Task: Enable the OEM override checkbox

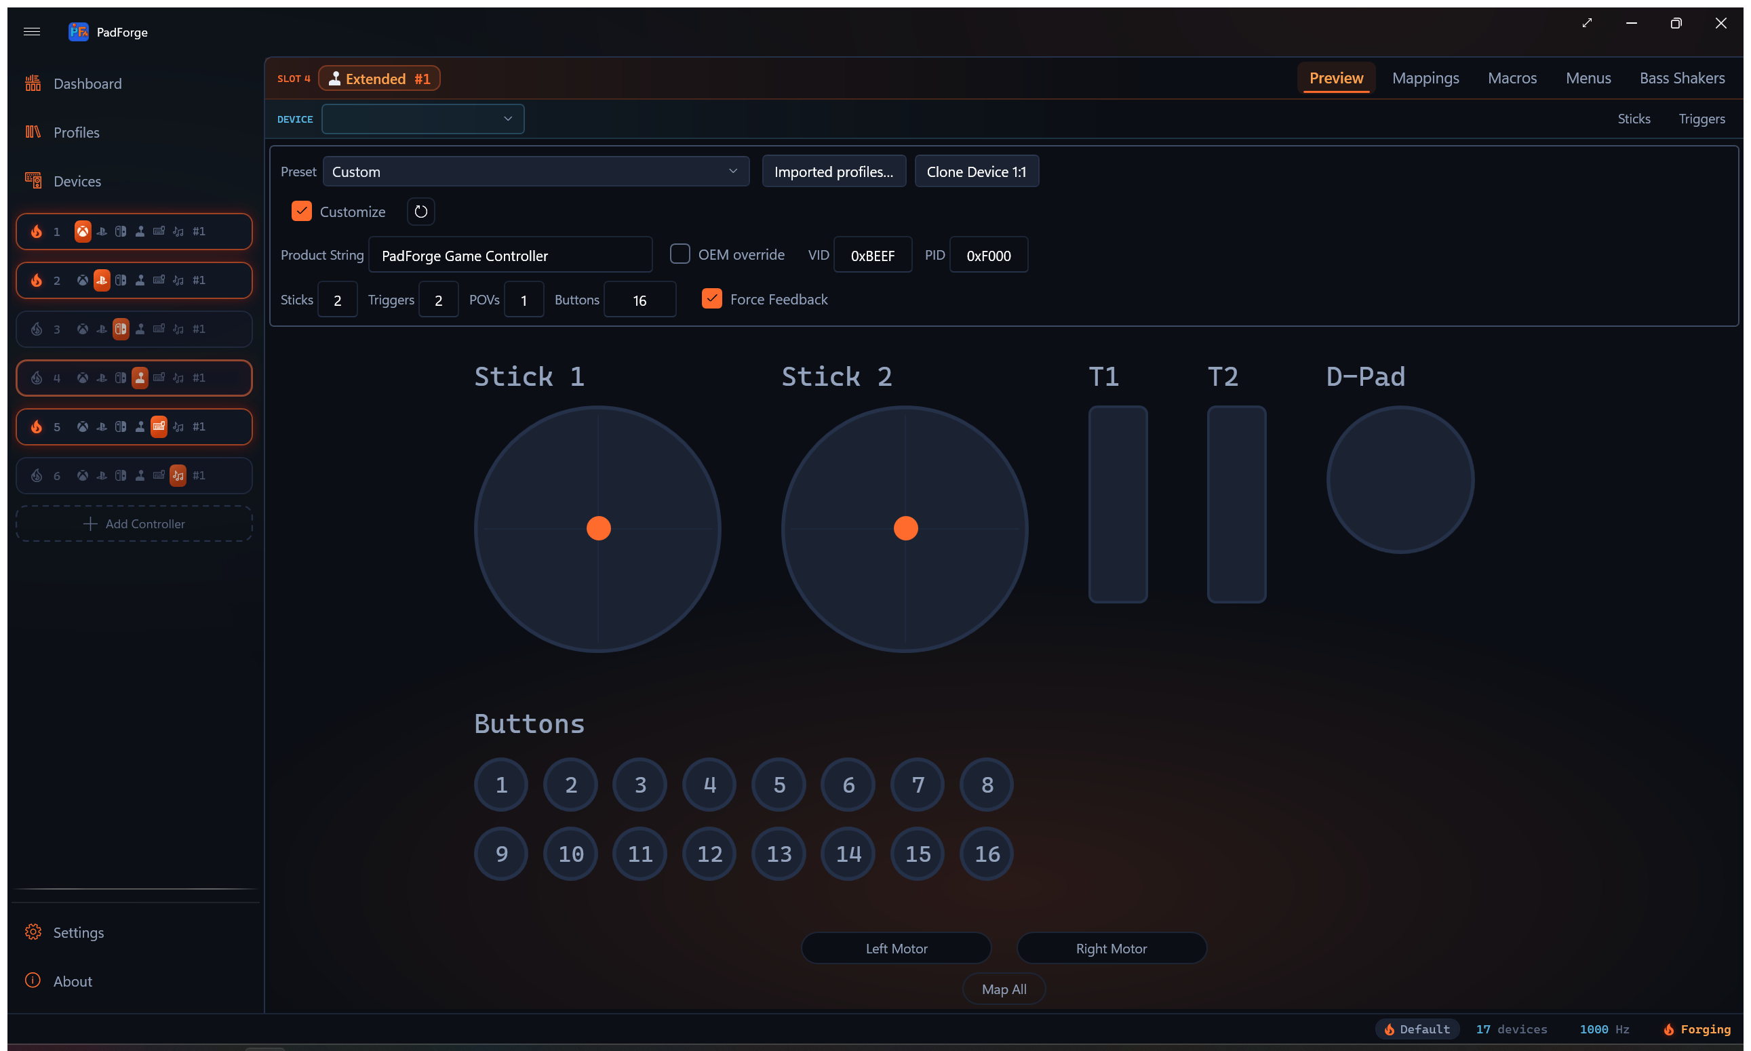Action: click(x=680, y=254)
